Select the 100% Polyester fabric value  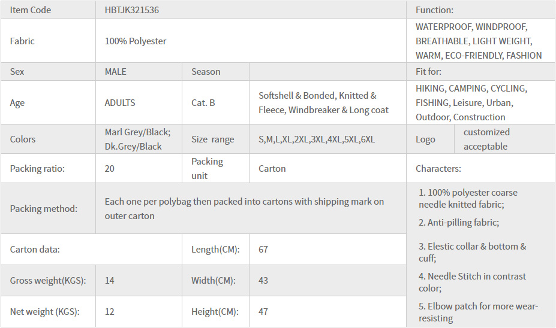click(136, 41)
